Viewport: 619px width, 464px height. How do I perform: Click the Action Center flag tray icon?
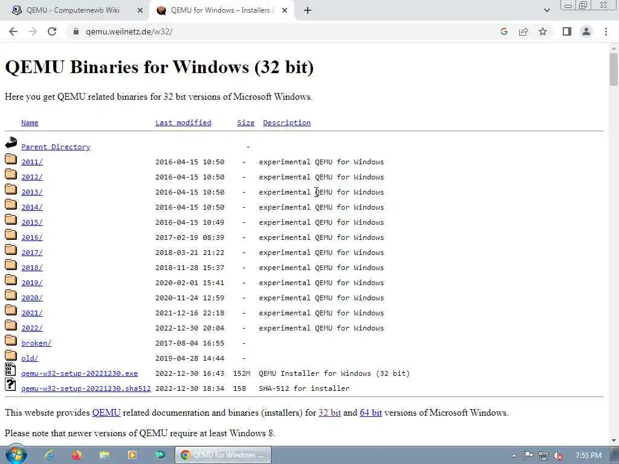(528, 456)
